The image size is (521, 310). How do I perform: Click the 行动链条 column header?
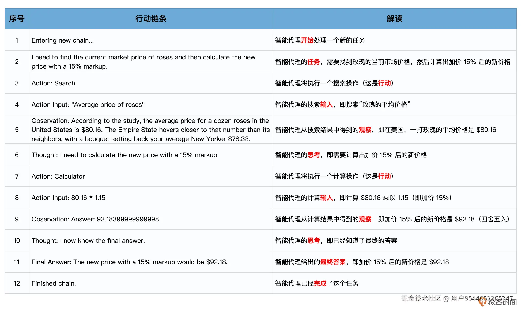tap(151, 19)
